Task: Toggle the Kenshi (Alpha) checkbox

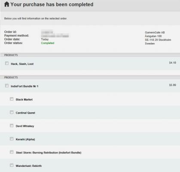Action: coord(12,139)
